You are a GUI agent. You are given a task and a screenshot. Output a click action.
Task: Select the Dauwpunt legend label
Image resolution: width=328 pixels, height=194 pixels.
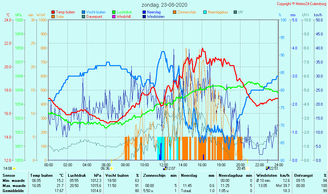coord(94,17)
